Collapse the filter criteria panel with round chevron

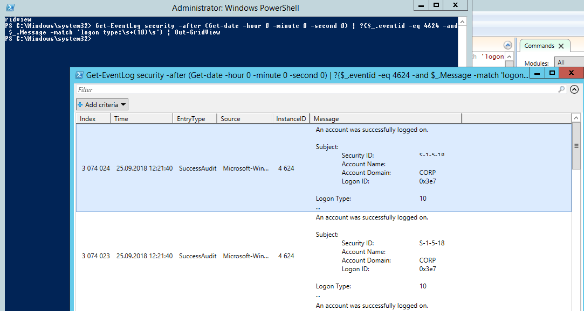(x=574, y=90)
